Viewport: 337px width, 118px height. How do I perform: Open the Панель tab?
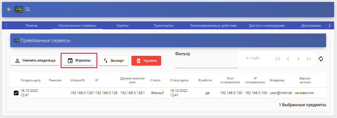click(x=32, y=26)
